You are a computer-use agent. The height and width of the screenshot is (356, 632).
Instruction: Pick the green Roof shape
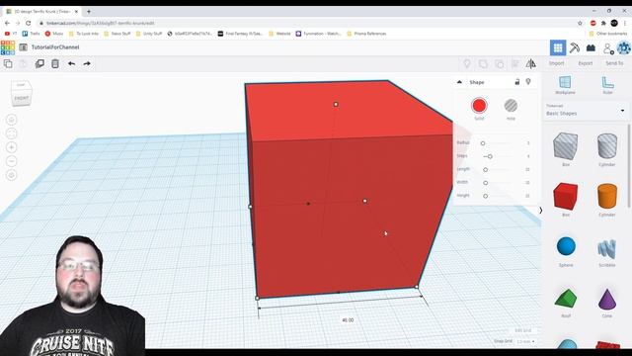tap(566, 298)
